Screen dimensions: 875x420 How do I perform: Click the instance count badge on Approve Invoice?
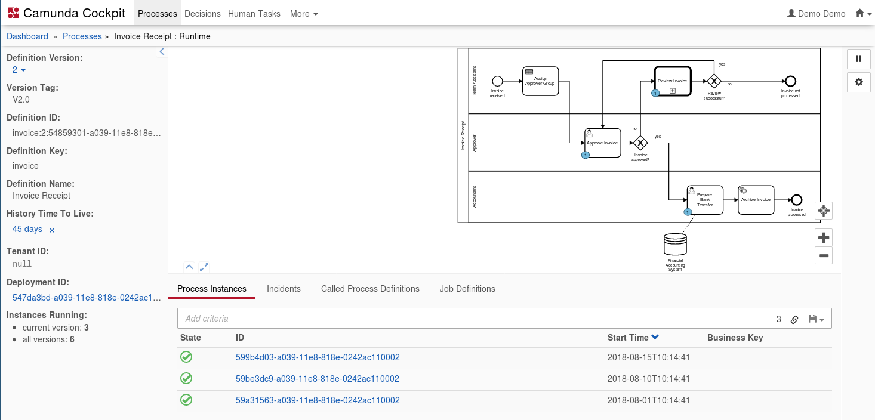pyautogui.click(x=585, y=155)
